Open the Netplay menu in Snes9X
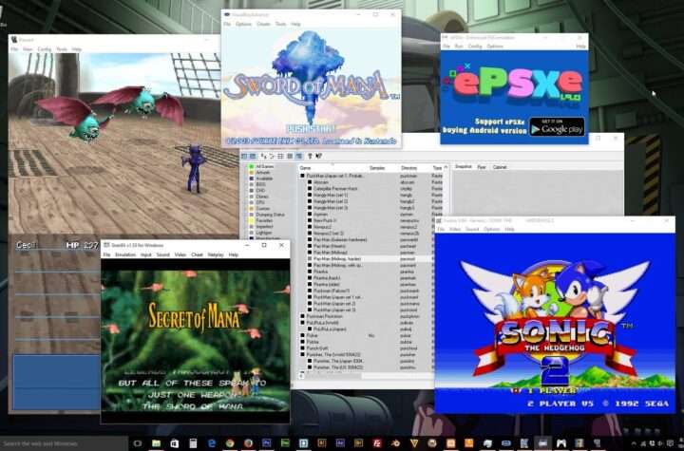 tap(216, 254)
